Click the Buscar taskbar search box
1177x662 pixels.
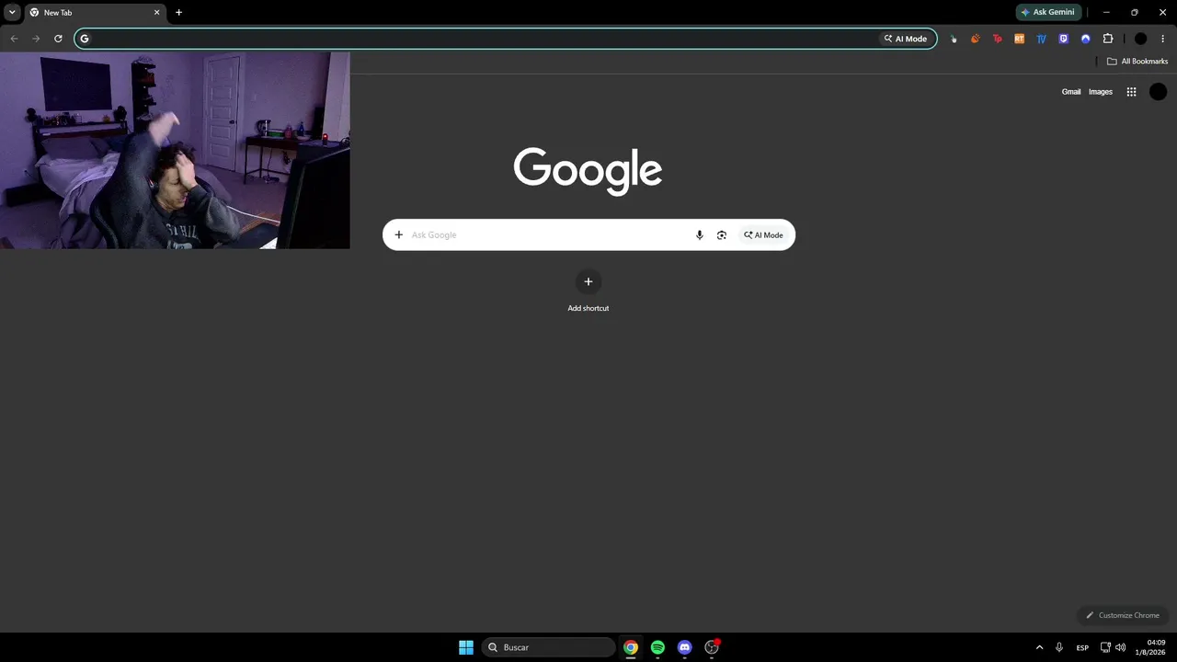[549, 647]
